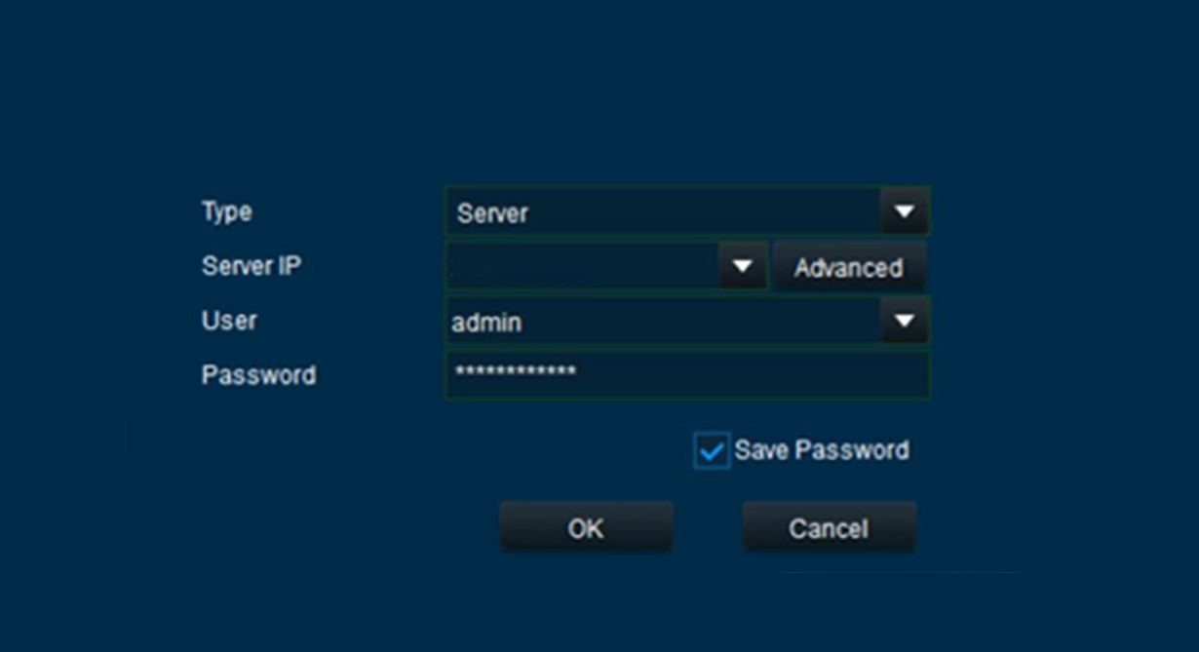Open the Type dropdown arrow
This screenshot has width=1199, height=652.
(x=905, y=212)
